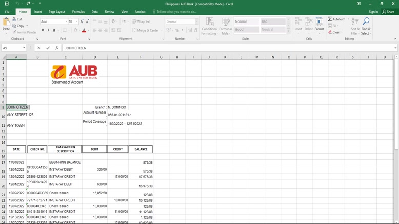
Task: Open the Arial font name dropdown
Action: click(x=66, y=21)
